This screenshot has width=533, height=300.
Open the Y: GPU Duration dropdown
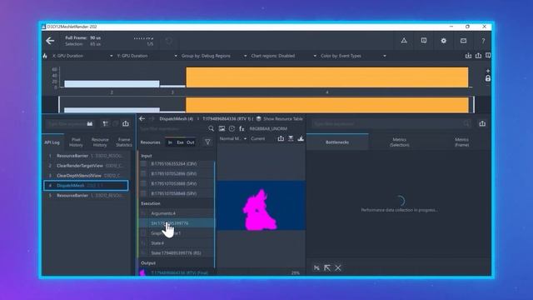(x=147, y=56)
